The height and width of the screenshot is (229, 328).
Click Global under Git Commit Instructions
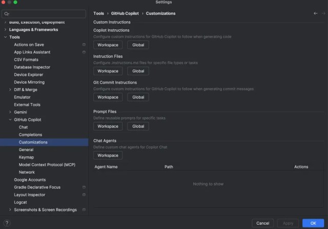(x=138, y=97)
